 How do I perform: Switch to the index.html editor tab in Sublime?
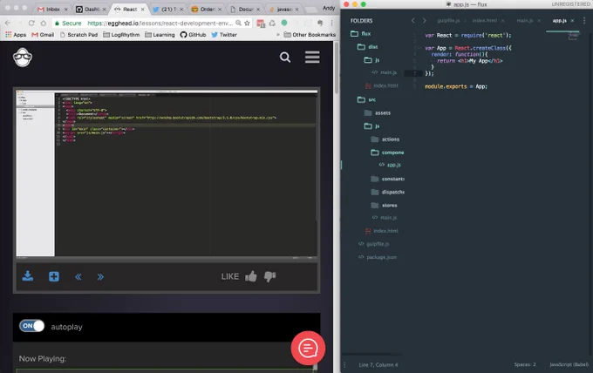point(485,20)
